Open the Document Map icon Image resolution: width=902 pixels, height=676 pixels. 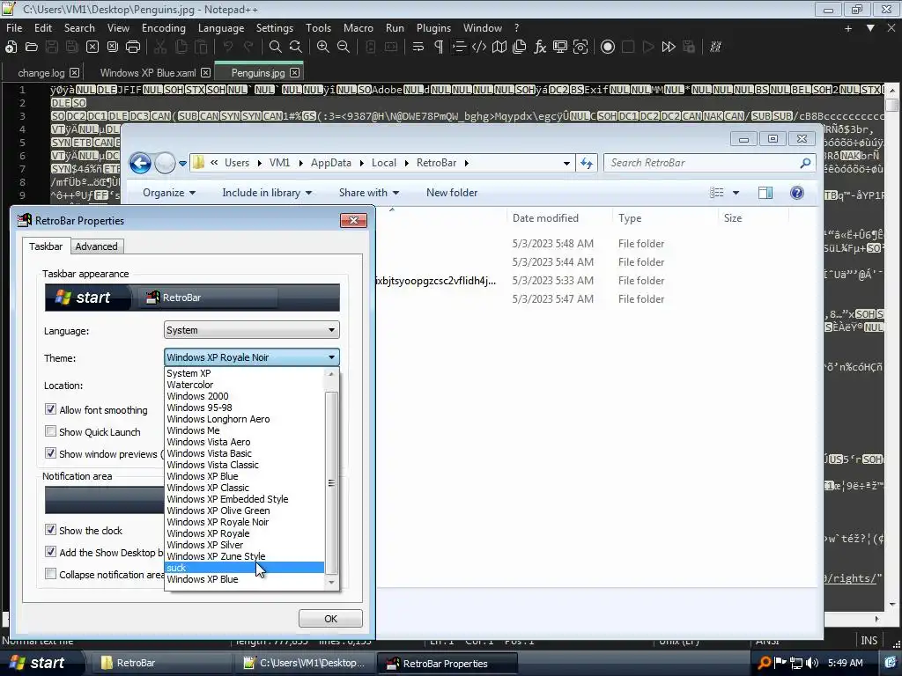coord(499,48)
